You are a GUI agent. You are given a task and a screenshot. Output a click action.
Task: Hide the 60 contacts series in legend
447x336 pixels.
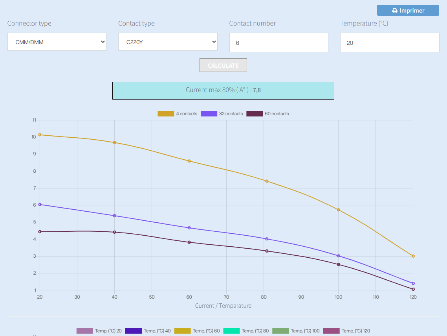pos(255,114)
